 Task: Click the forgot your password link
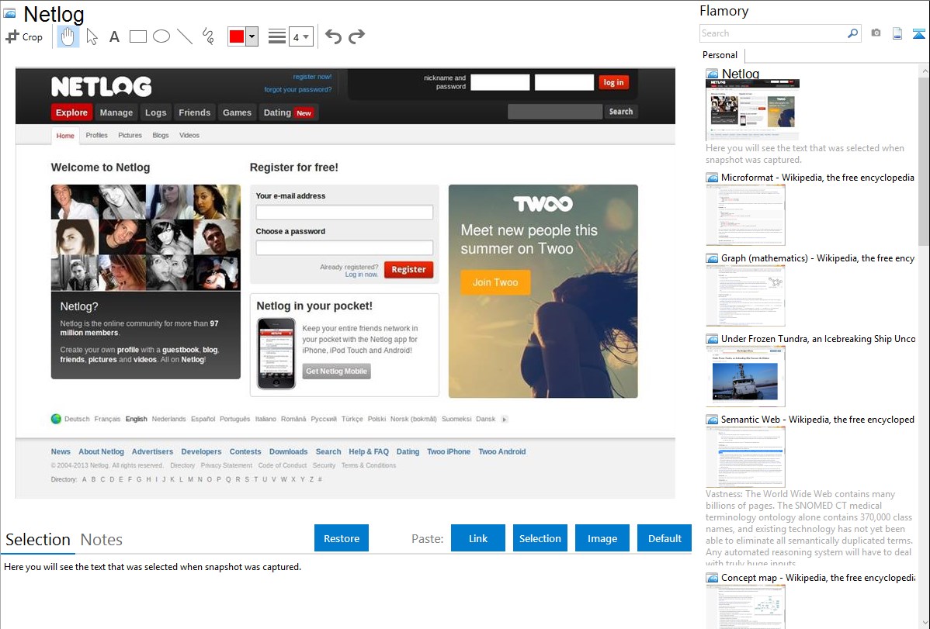coord(298,89)
